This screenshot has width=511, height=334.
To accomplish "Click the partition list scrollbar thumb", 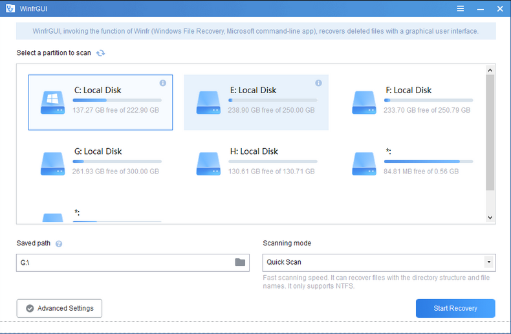I will (x=490, y=133).
